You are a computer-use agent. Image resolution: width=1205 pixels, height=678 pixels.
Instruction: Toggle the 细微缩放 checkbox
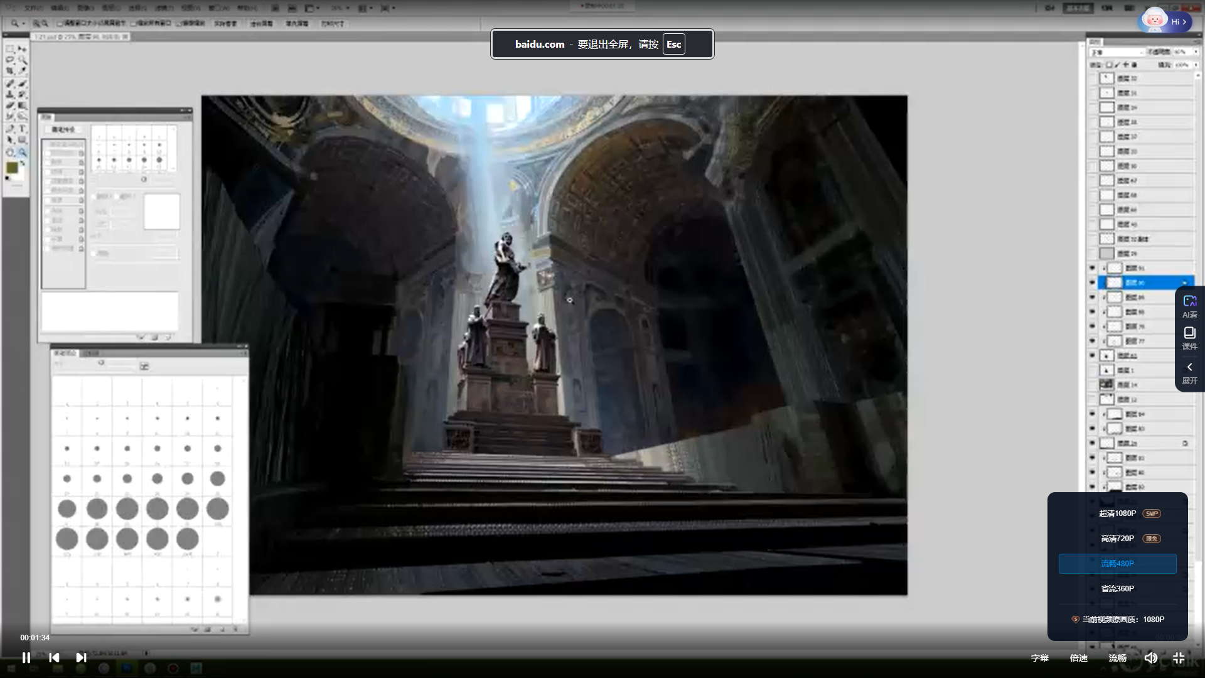tap(179, 23)
